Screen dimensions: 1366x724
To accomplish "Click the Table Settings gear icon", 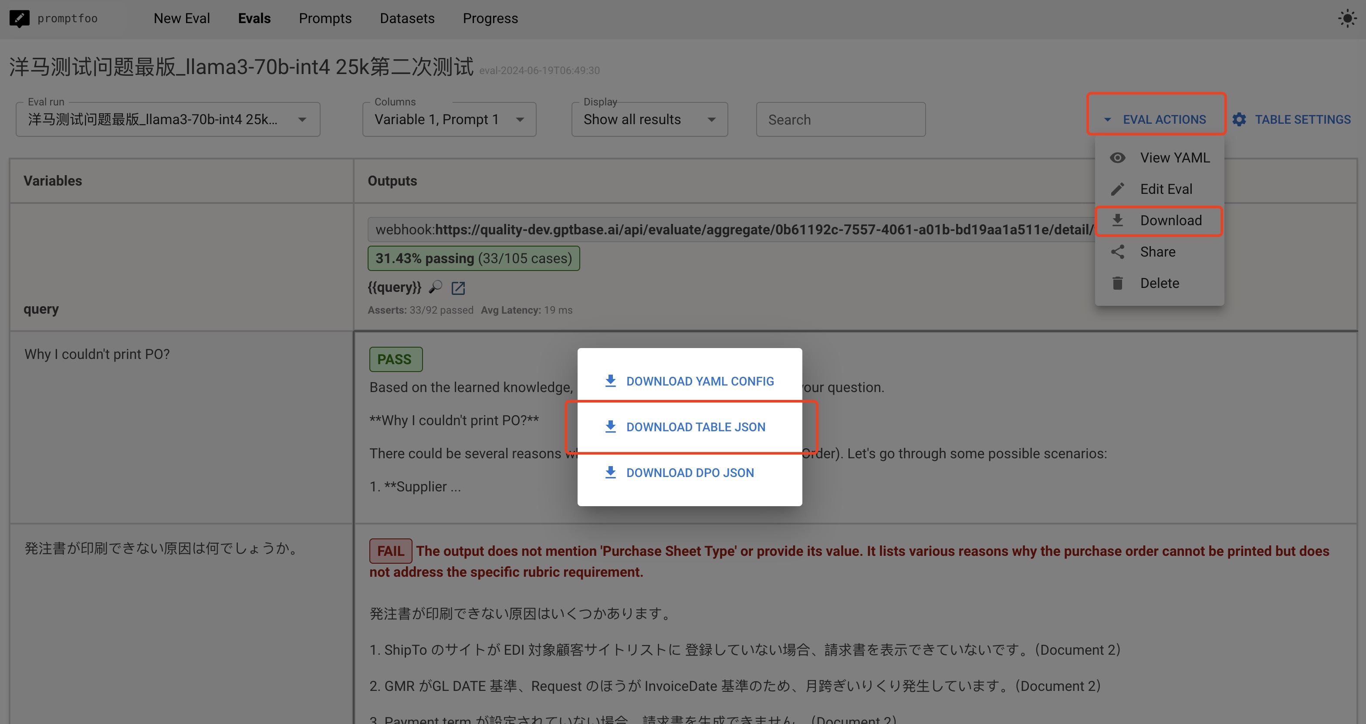I will (x=1239, y=119).
